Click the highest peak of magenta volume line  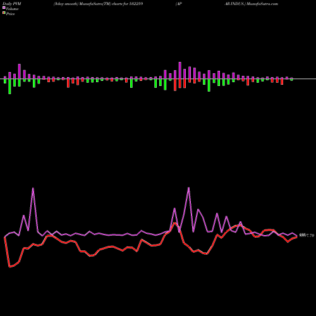[x=188, y=188]
